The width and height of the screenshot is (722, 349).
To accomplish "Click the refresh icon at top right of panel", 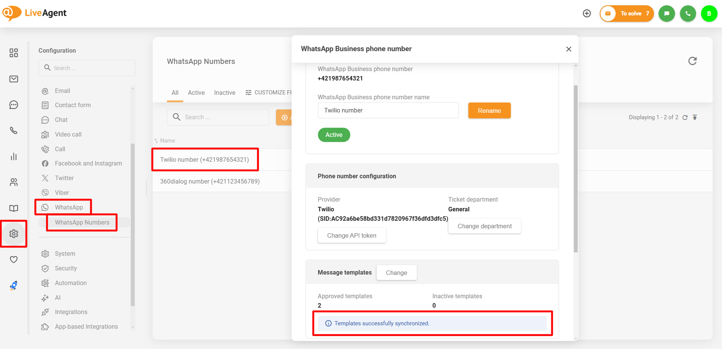I will 692,61.
